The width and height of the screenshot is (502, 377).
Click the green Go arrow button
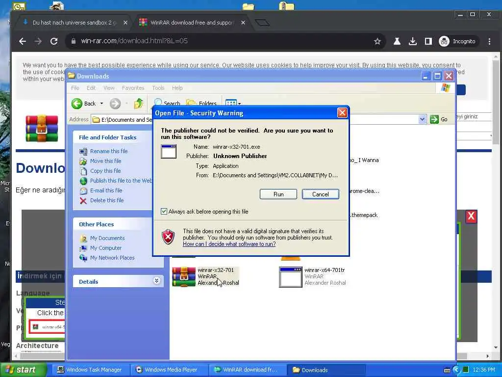[434, 119]
